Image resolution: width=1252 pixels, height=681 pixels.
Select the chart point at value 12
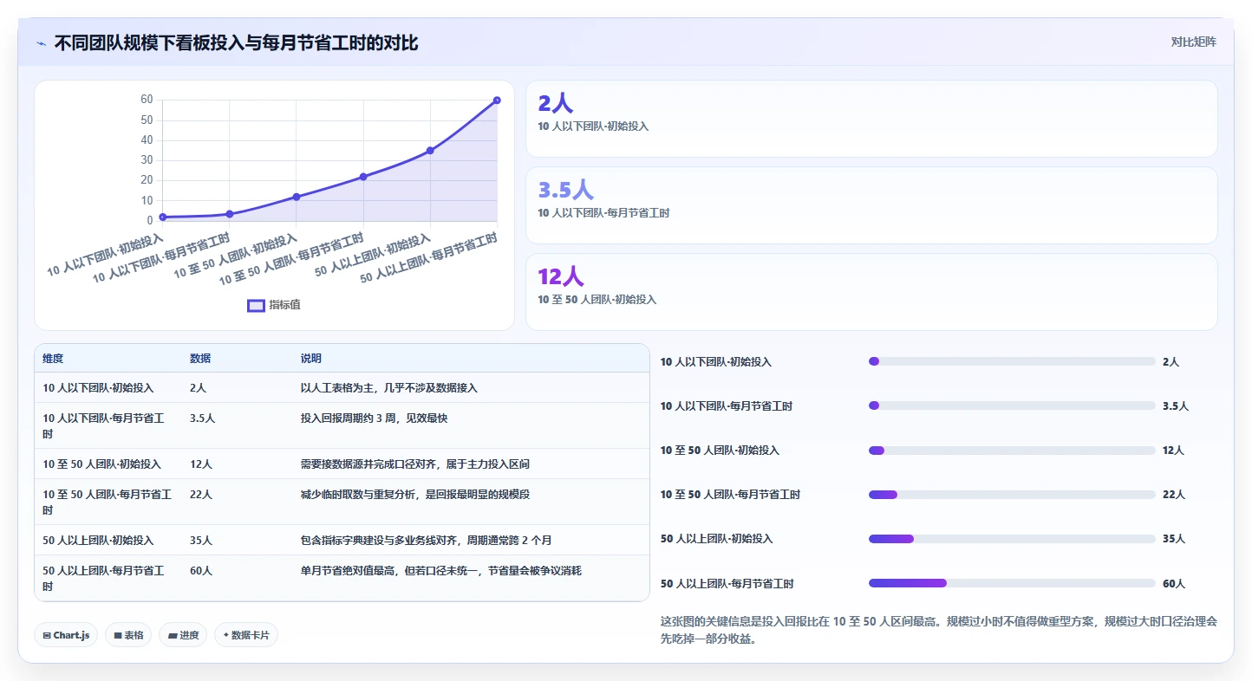(297, 197)
